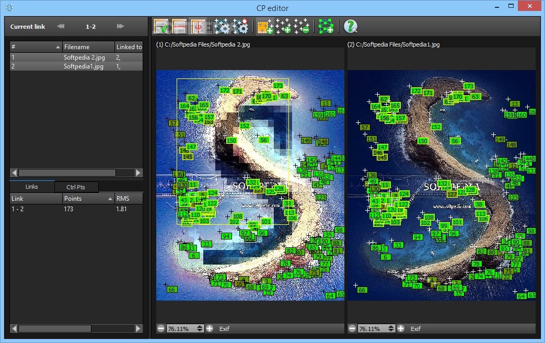This screenshot has width=545, height=343.
Task: Click the zoom stepper arrows for image 2
Action: click(x=391, y=328)
